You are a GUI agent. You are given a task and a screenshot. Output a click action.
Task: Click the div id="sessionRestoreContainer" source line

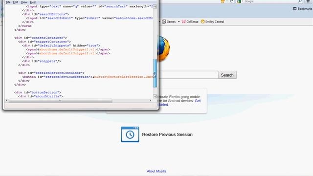(51, 73)
